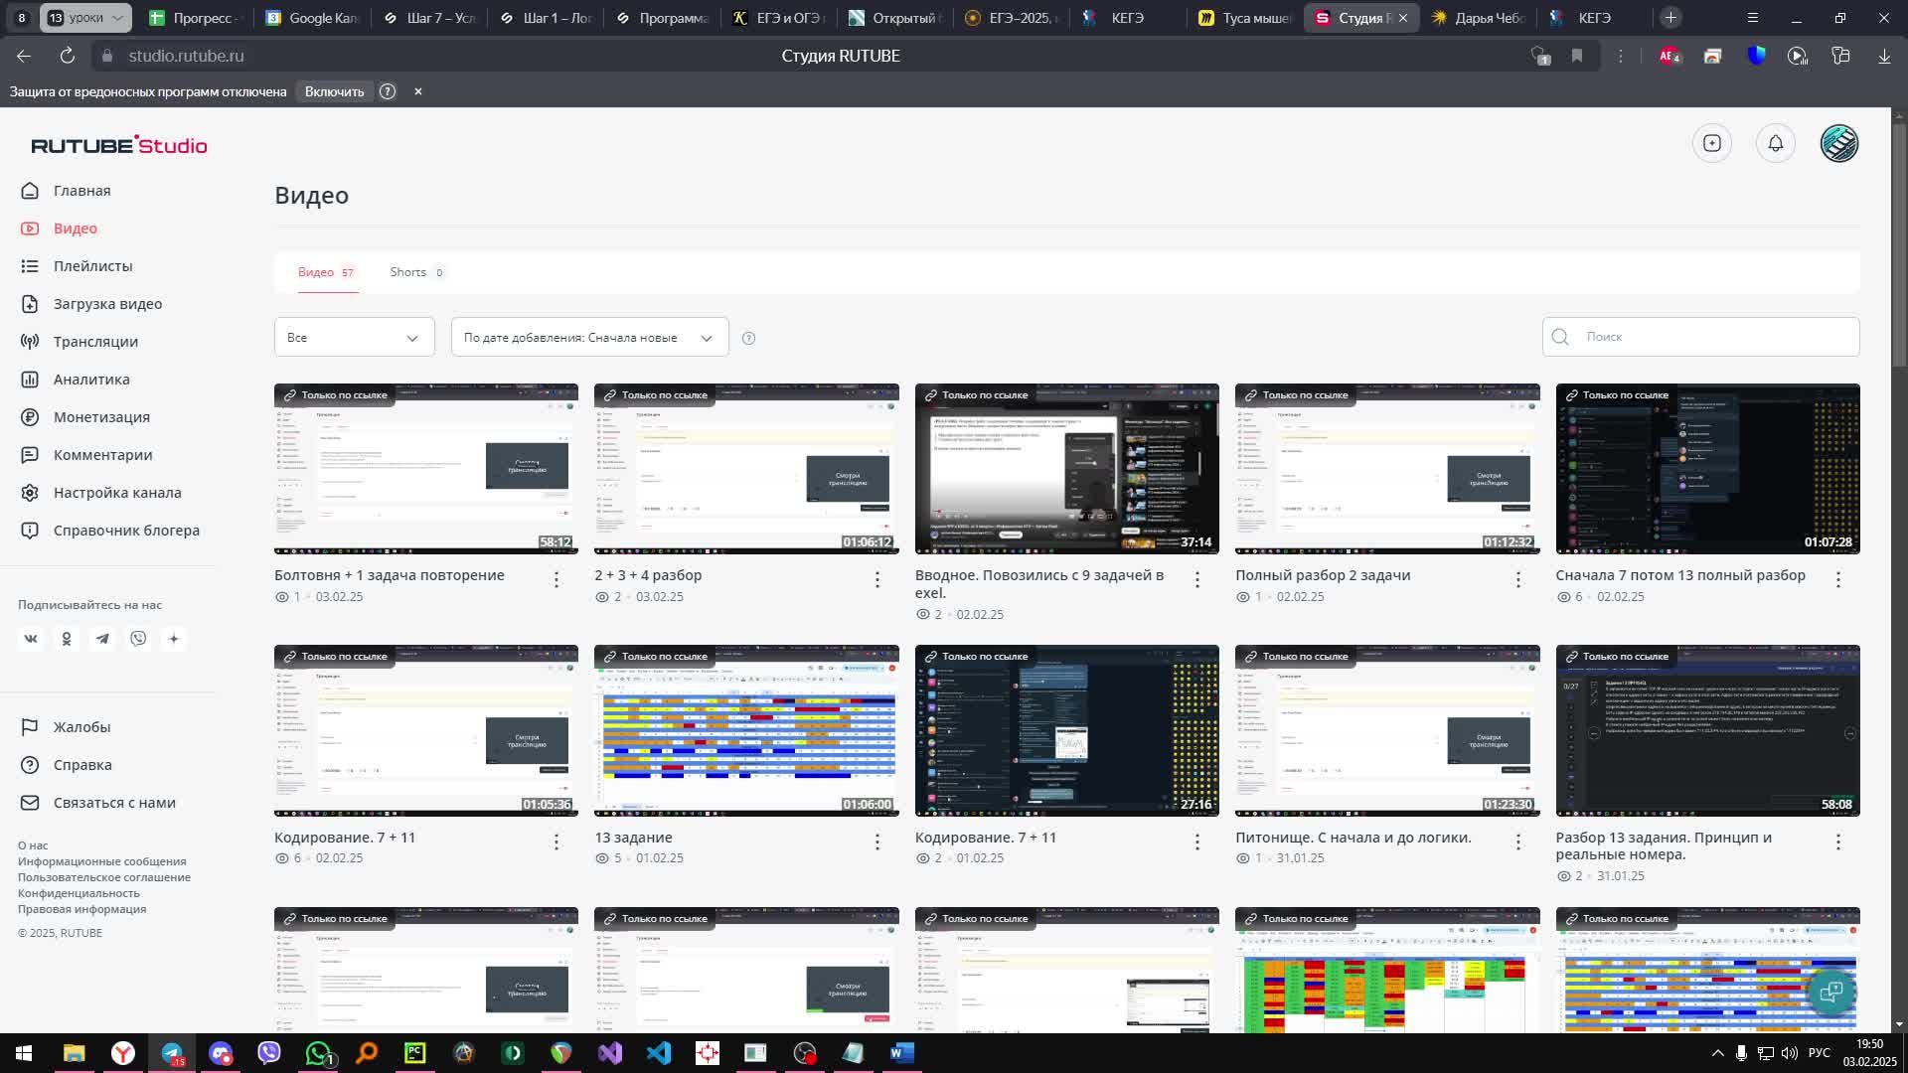Open the support chat widget
1908x1073 pixels.
1831,992
